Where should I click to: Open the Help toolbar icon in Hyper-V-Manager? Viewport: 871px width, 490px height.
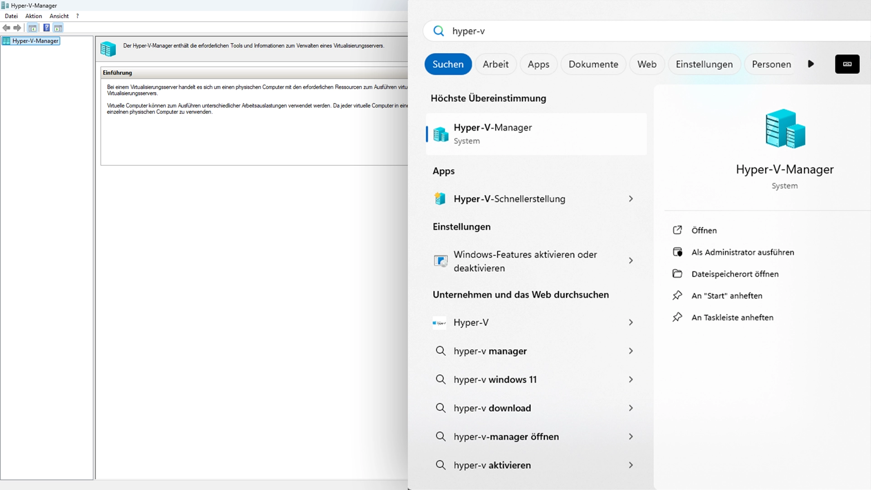tap(46, 28)
